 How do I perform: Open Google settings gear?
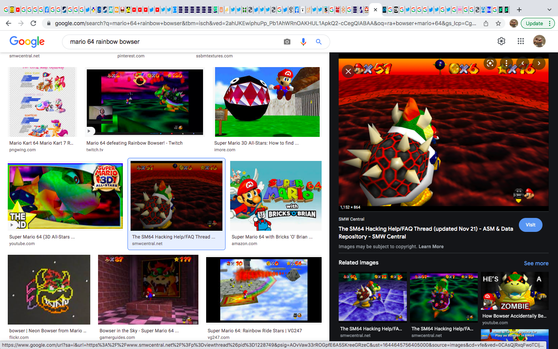[x=501, y=41]
